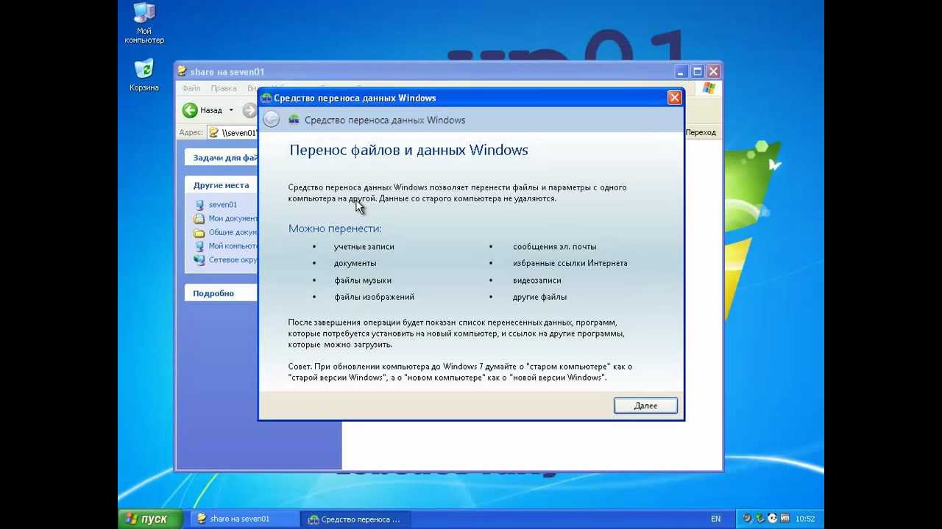The image size is (942, 529).
Task: Click the seven01 computer icon in sidebar
Action: tap(199, 205)
